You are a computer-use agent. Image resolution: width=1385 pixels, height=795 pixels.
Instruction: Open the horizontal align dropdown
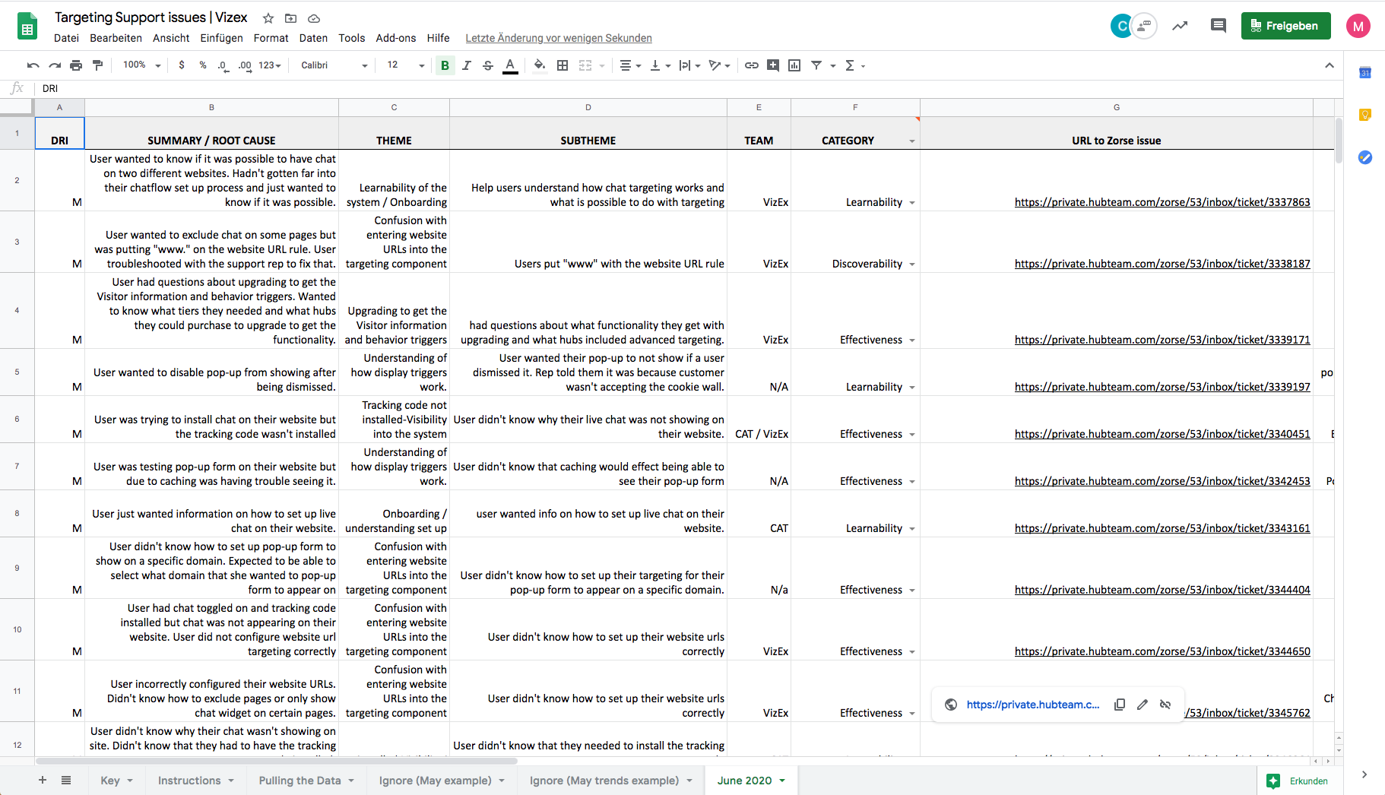coord(630,65)
